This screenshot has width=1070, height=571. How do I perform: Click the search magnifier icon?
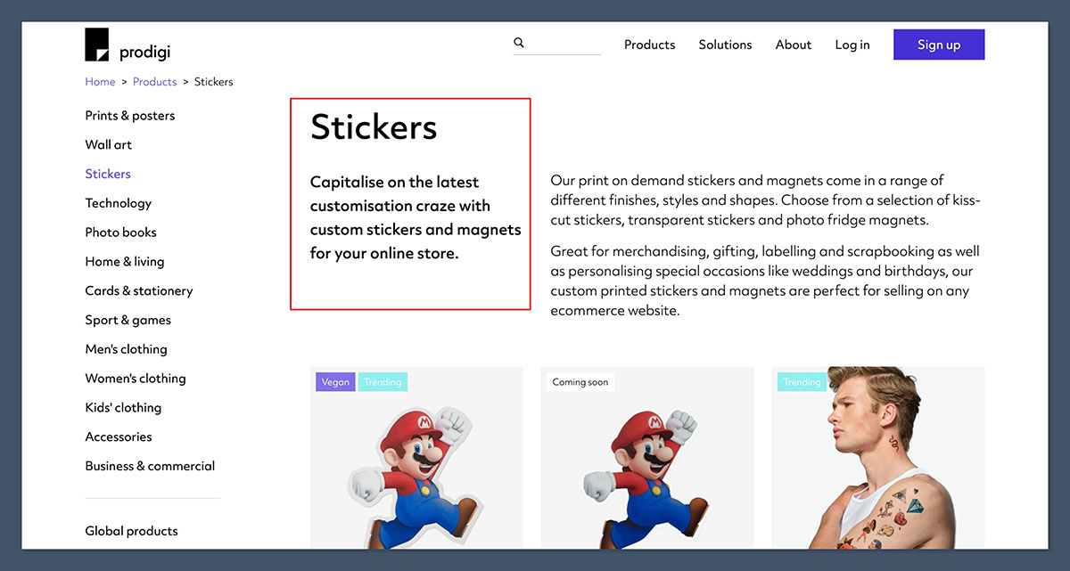519,43
